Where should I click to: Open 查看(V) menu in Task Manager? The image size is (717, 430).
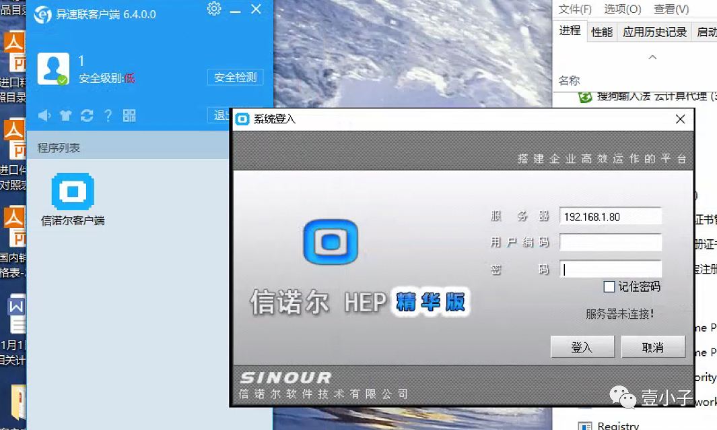click(x=671, y=9)
